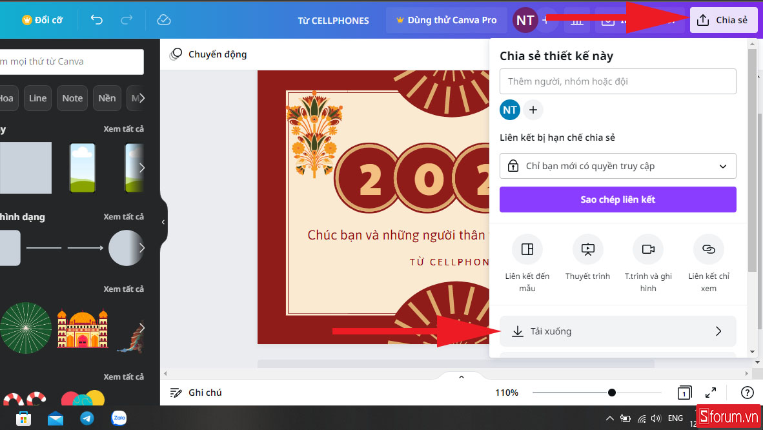Image resolution: width=763 pixels, height=430 pixels.
Task: Open the Chuyển động animation panel icon
Action: coord(176,54)
